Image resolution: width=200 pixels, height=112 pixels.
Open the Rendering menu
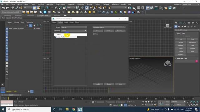point(71,4)
